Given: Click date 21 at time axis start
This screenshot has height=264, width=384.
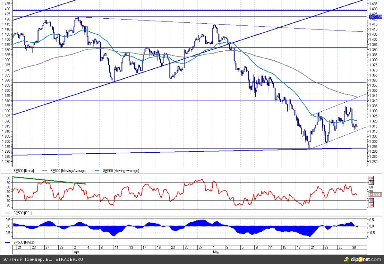Looking at the screenshot, I should coord(19,248).
